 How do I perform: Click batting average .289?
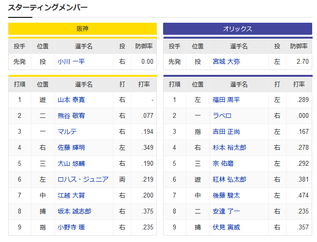(x=303, y=100)
